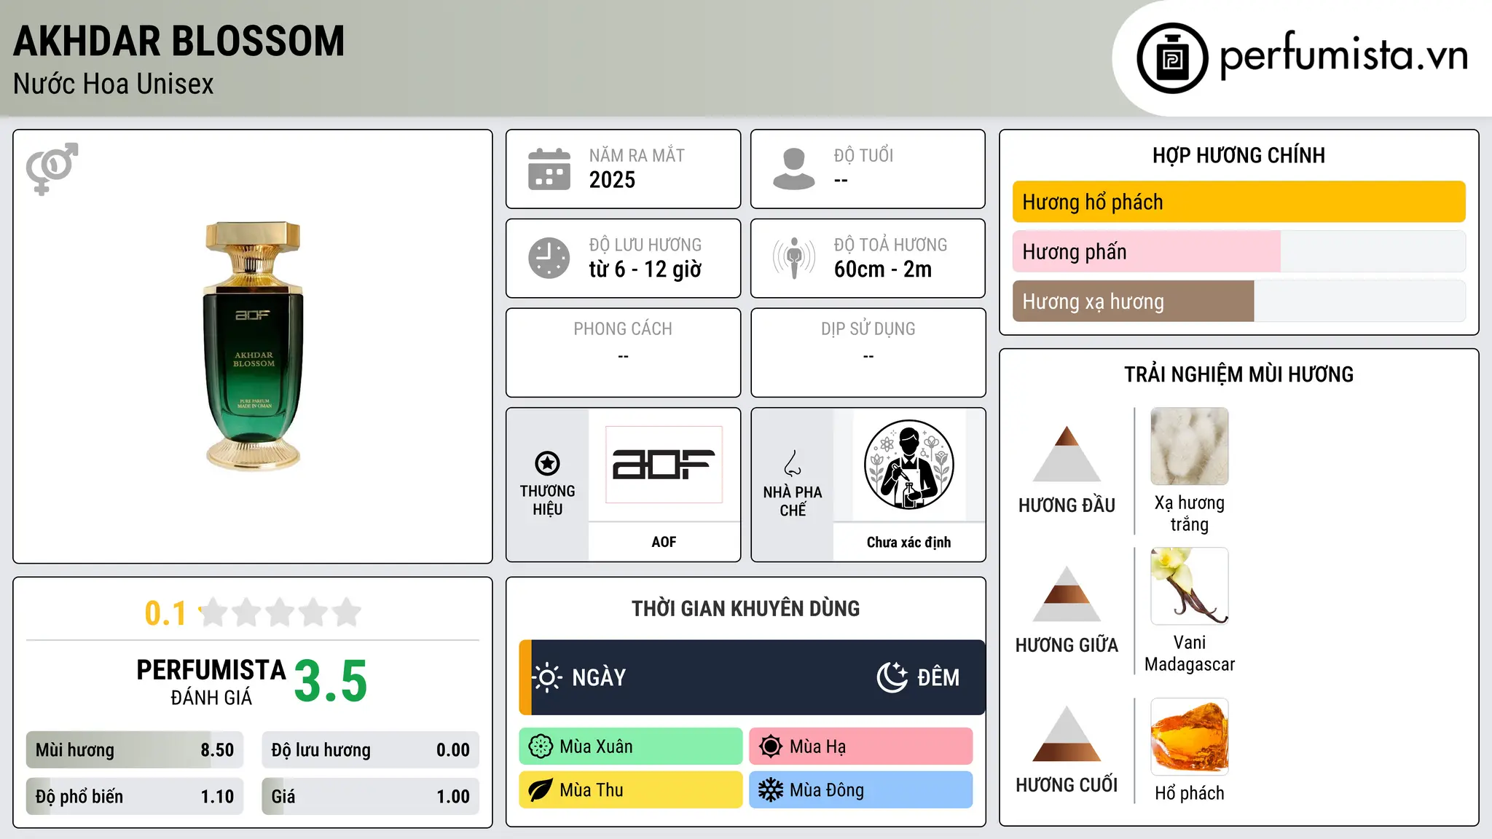Click the Hổ phách note name
Image resolution: width=1492 pixels, height=839 pixels.
[x=1190, y=793]
